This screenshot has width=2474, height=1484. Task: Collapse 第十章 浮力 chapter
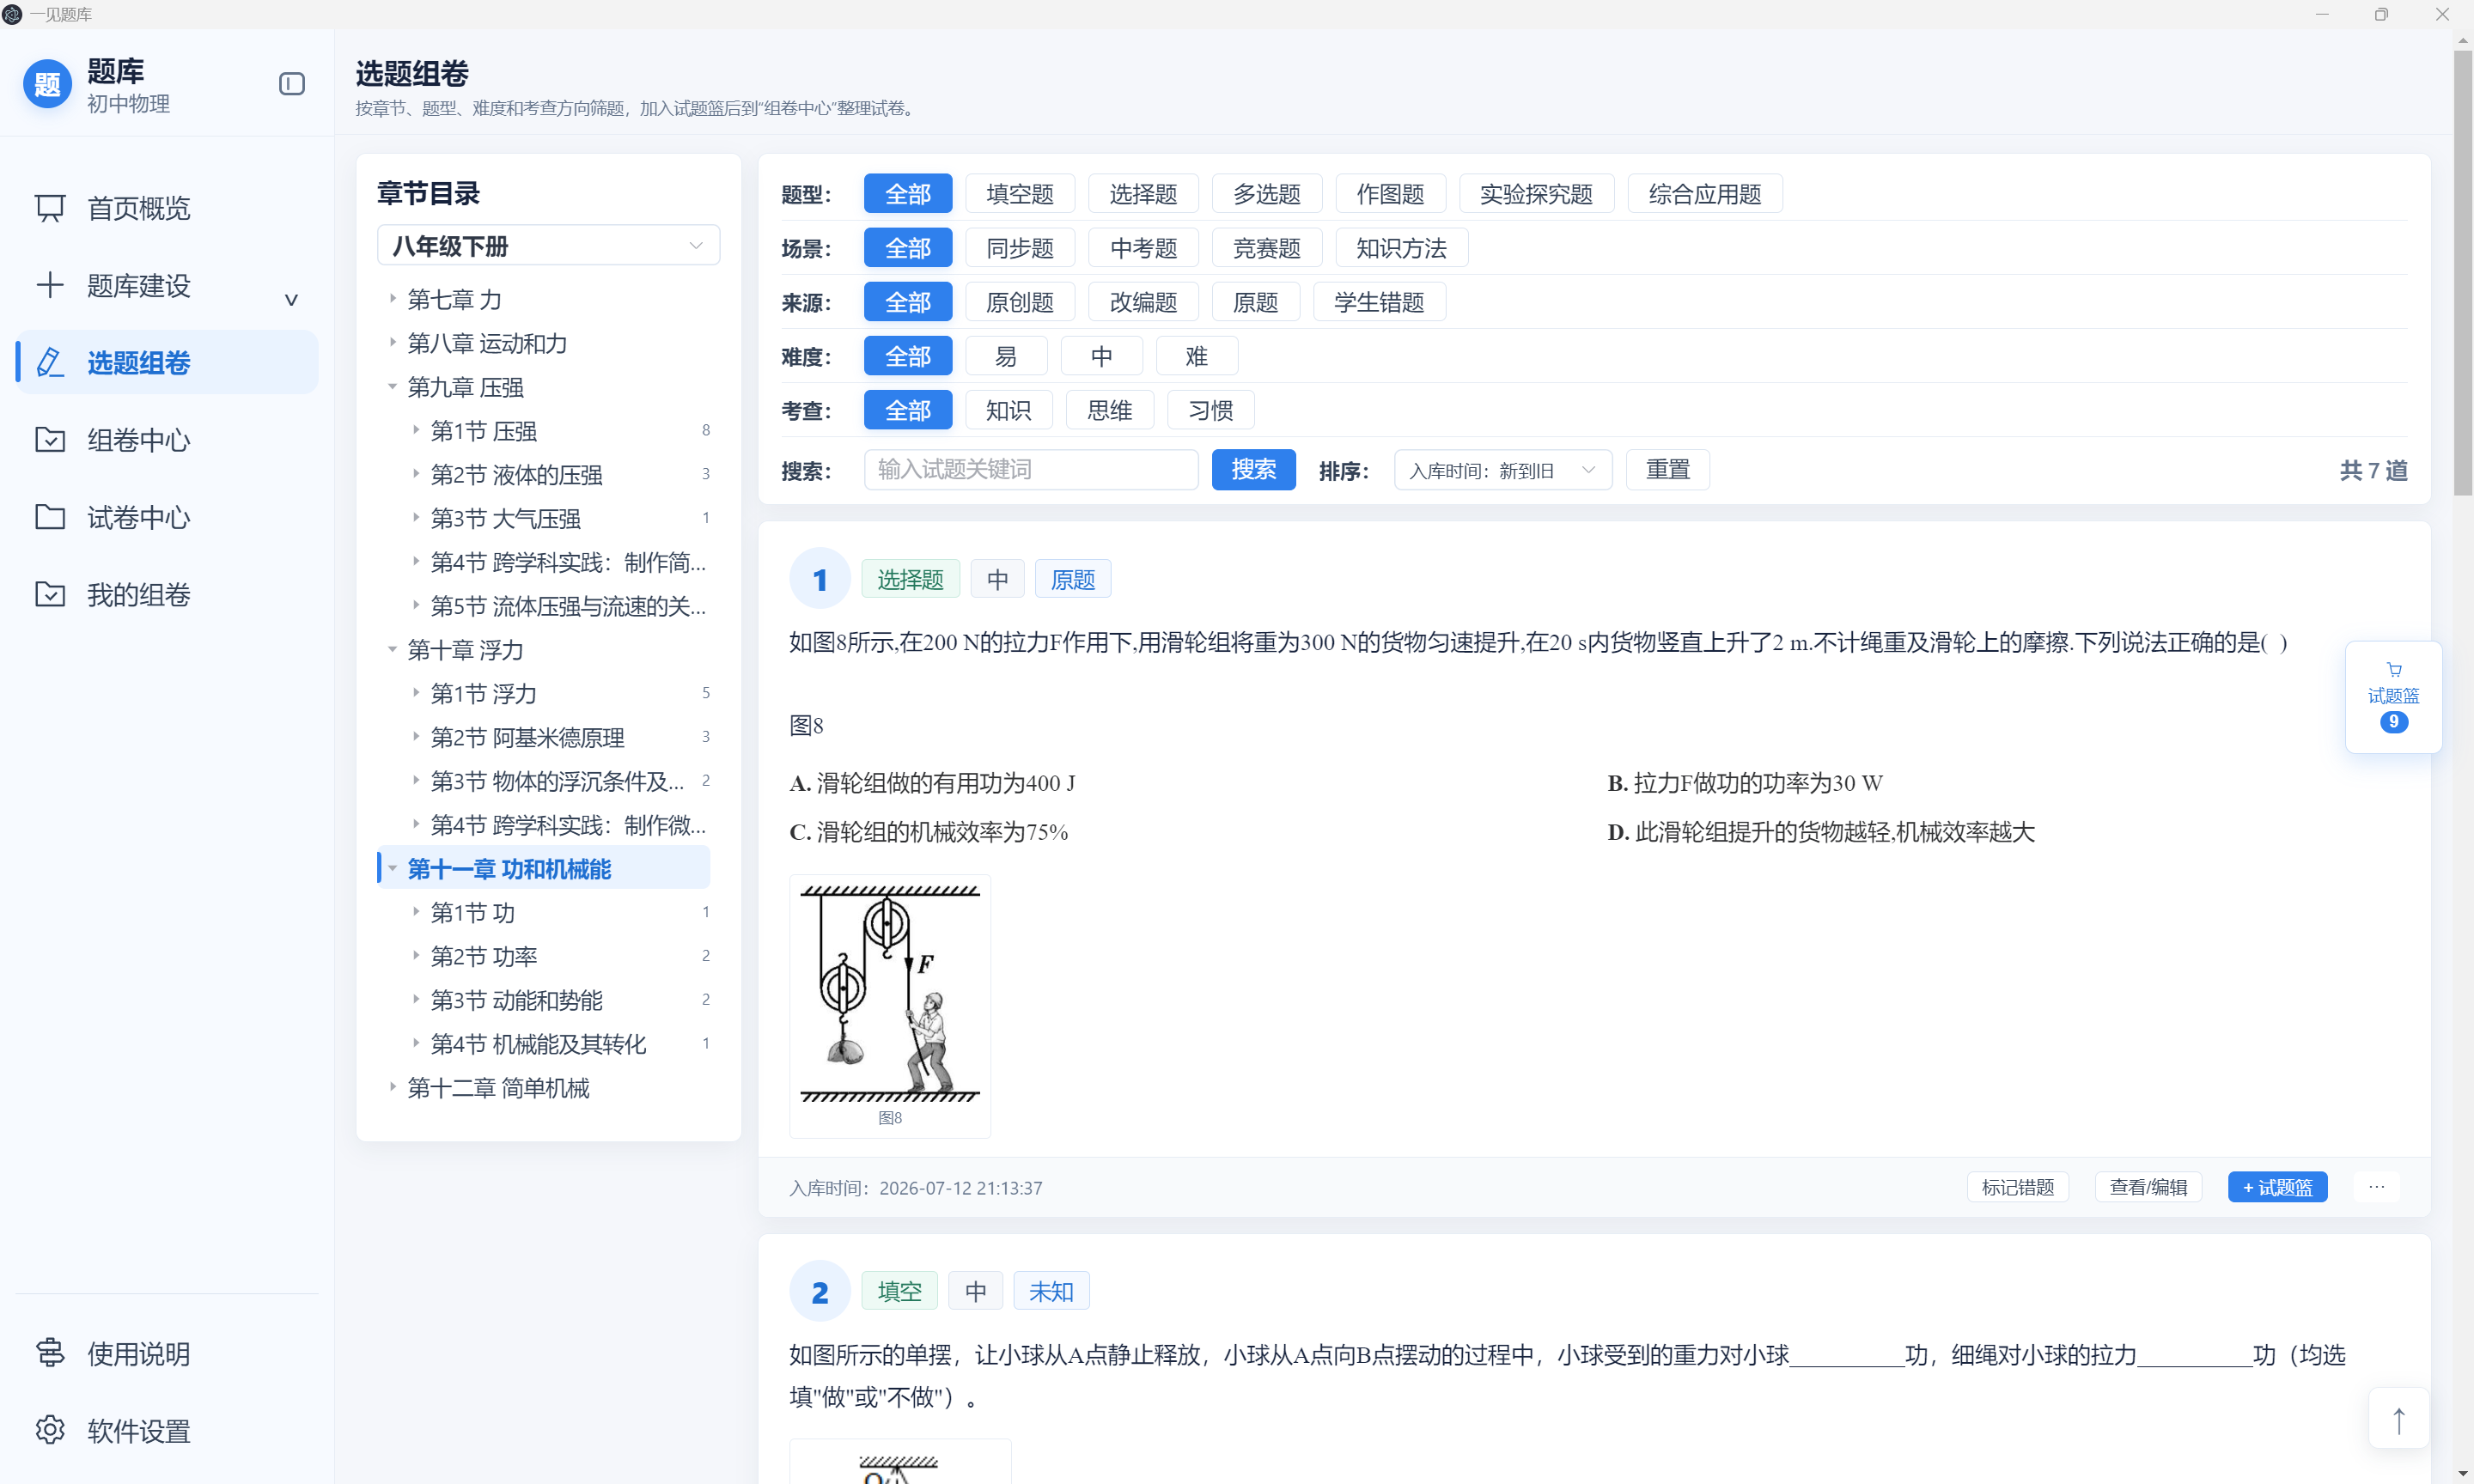pyautogui.click(x=392, y=650)
